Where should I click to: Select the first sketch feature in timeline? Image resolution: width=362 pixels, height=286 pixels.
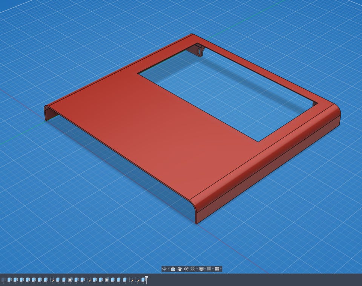(52, 280)
